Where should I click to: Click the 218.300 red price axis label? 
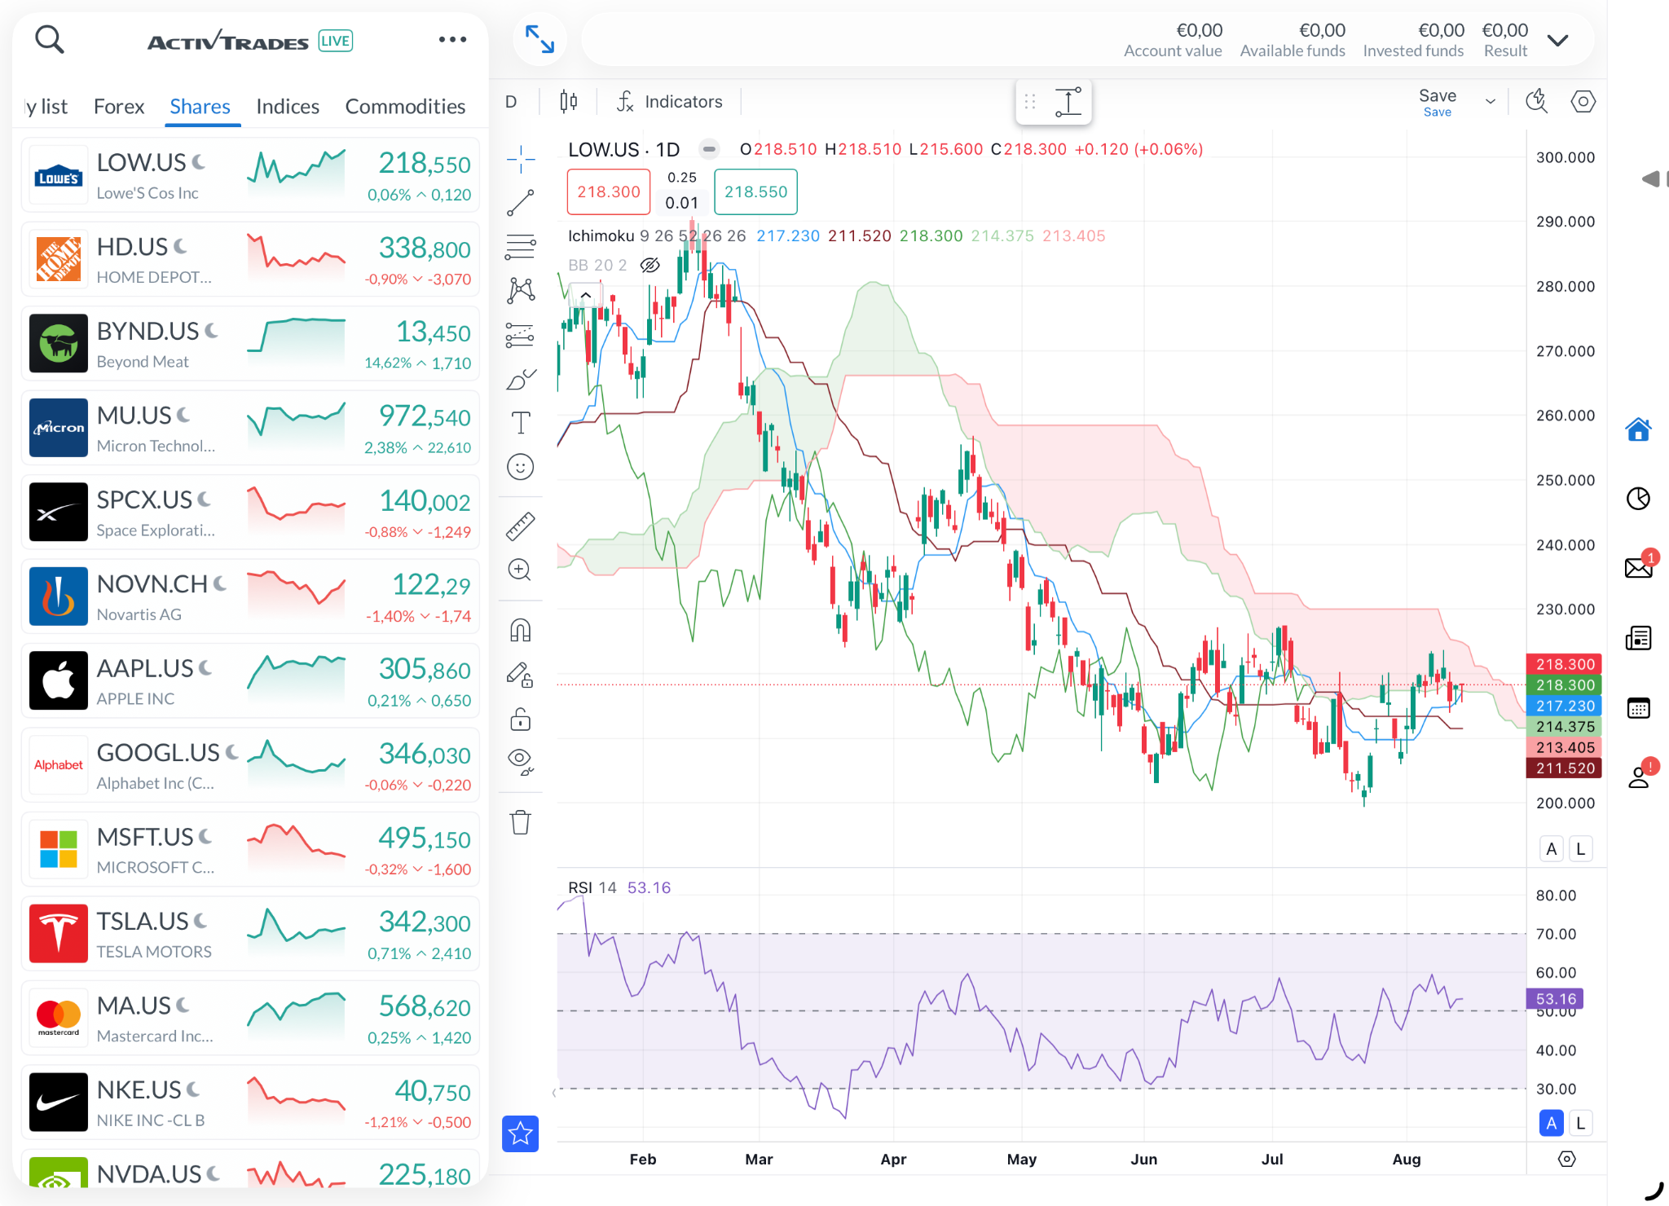coord(1565,664)
